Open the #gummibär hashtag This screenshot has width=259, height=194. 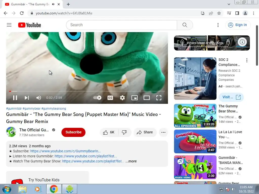(x=14, y=109)
